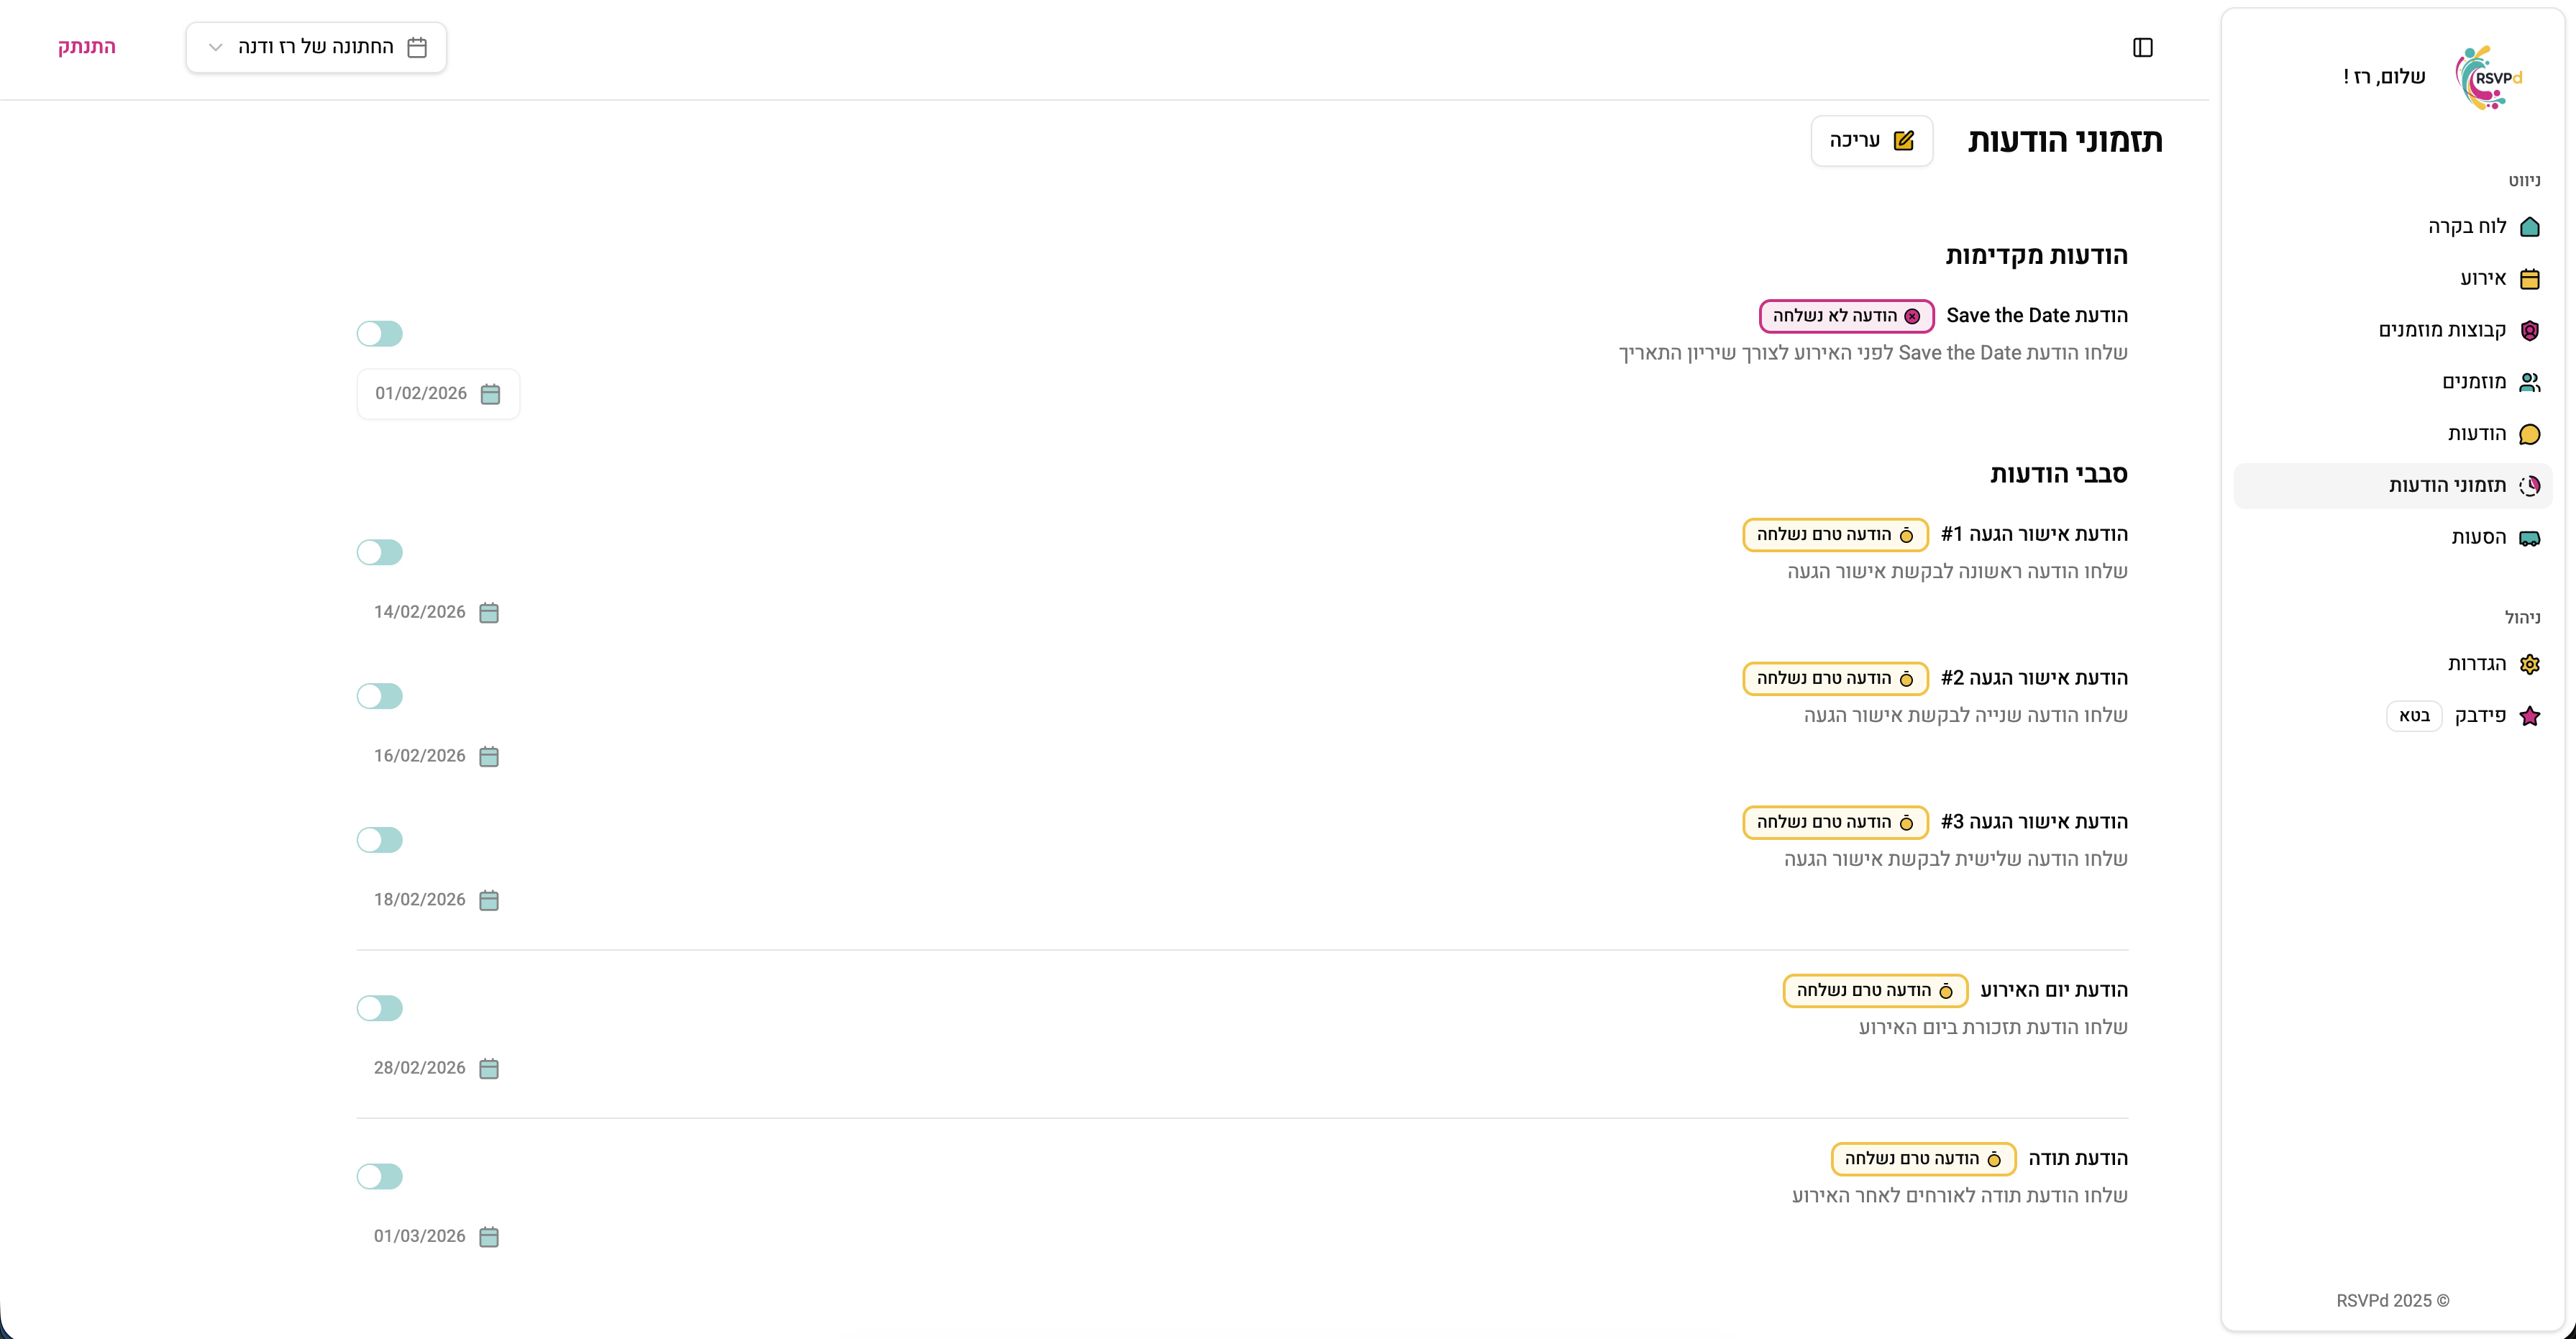
Task: Expand the החתונה של רז ודנה event dropdown
Action: (x=316, y=48)
